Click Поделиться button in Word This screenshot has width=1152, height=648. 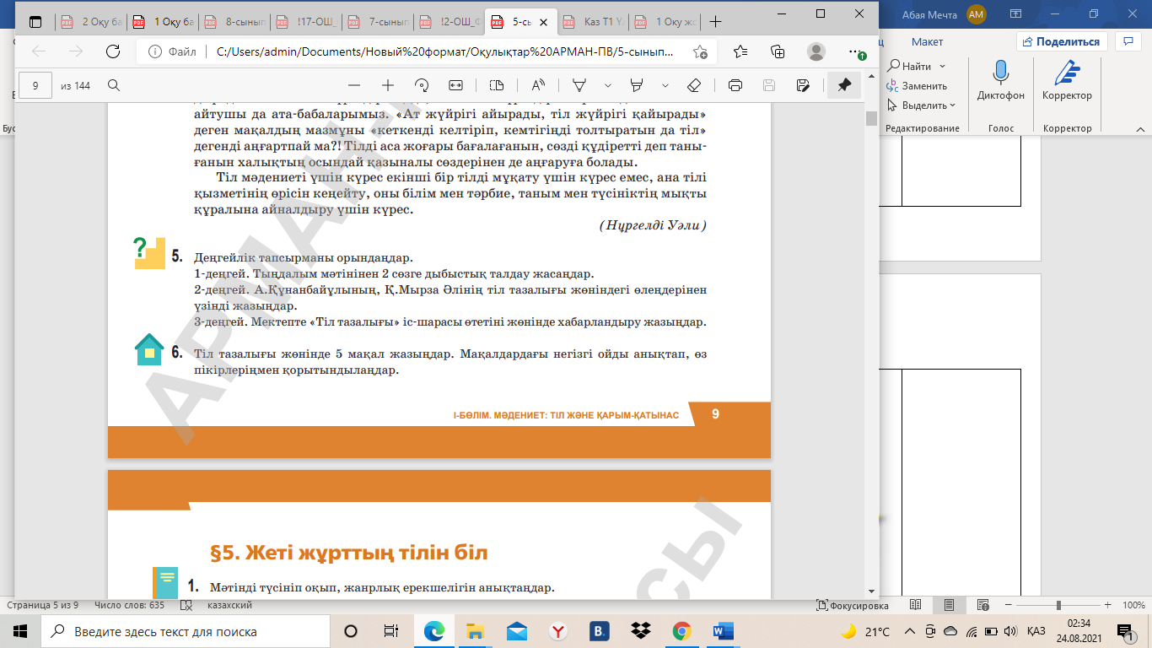(1061, 41)
